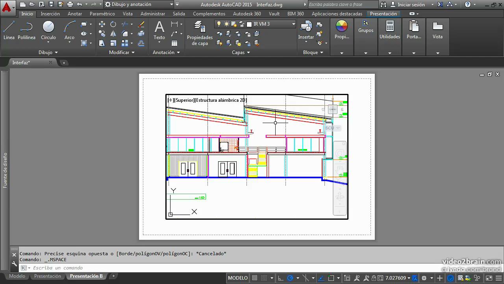Screen dimensions: 504x284
Task: Click the Rotate modify icon
Action: [x=113, y=24]
